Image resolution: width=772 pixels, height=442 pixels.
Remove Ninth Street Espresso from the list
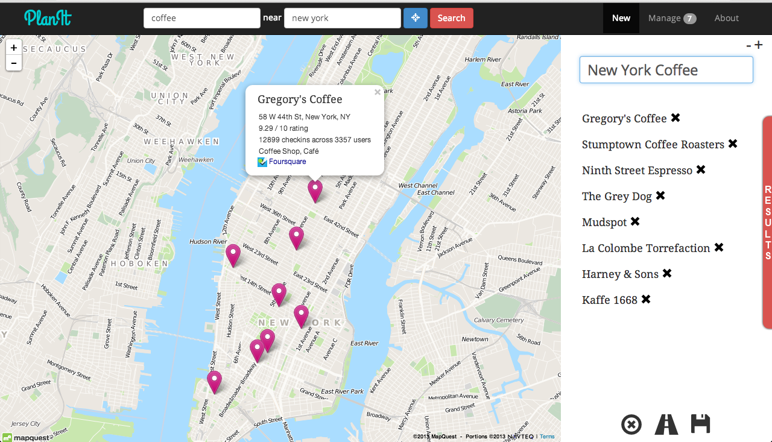(701, 170)
